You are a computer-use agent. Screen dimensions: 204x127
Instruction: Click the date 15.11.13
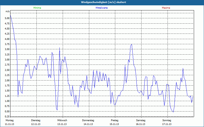click(114, 124)
